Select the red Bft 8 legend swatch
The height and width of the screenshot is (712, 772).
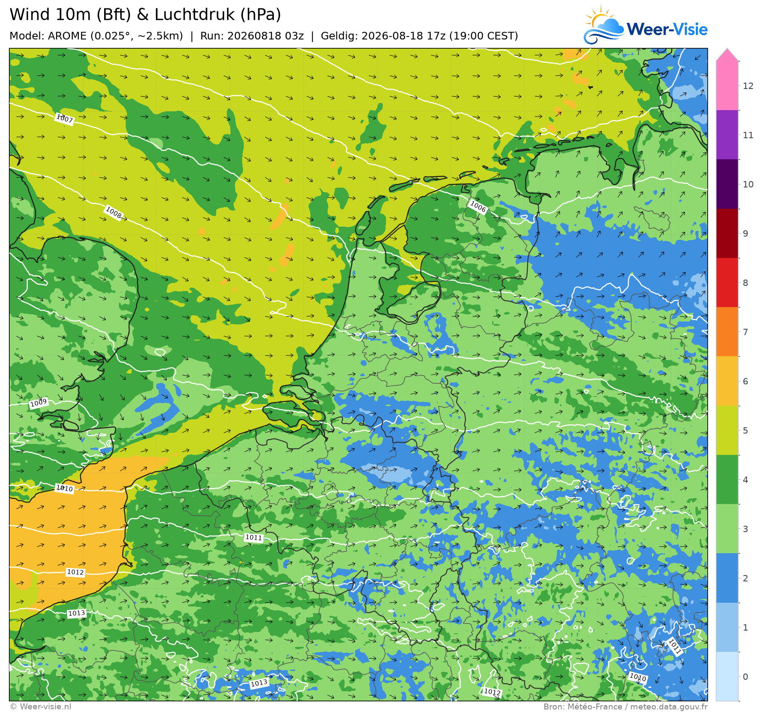pos(727,283)
